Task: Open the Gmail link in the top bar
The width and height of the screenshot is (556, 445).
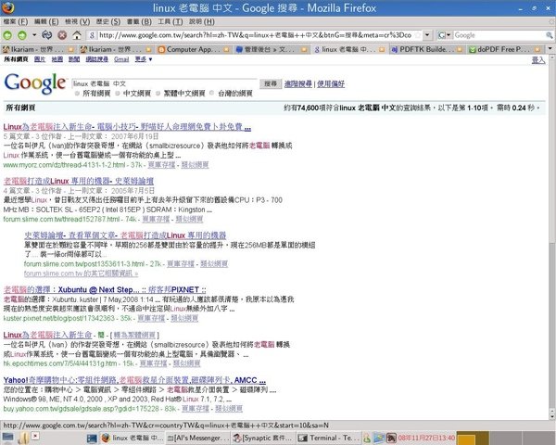Action: click(x=121, y=59)
